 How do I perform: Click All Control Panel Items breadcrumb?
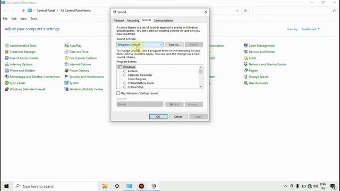75,11
